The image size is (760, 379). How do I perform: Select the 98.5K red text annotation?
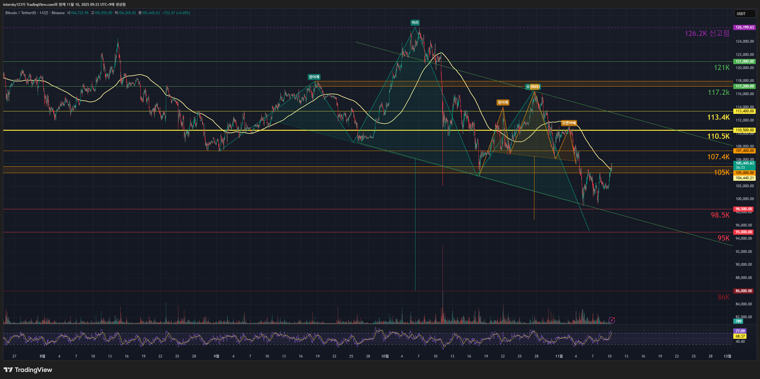720,215
